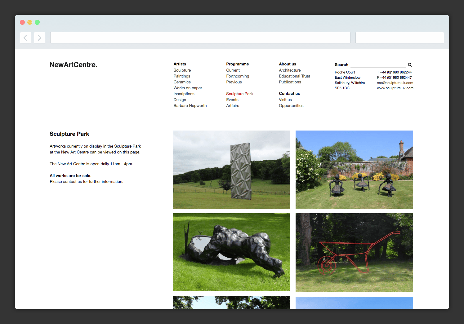This screenshot has height=324, width=464.
Task: Open the Educational Trust page
Action: pos(295,76)
